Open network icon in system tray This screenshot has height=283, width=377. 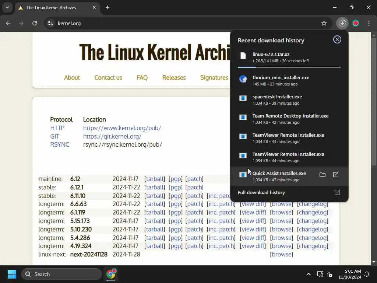tap(320, 274)
